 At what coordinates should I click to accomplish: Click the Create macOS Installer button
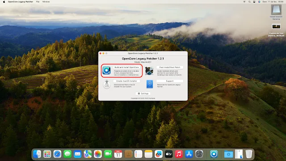click(126, 81)
